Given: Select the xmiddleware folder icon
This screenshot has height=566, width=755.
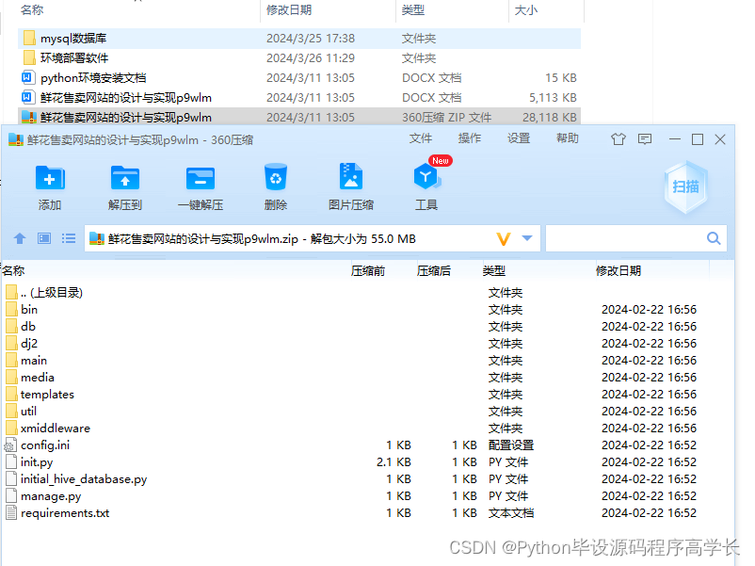Looking at the screenshot, I should [12, 428].
